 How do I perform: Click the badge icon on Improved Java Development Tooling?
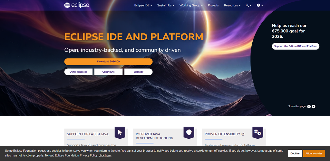pos(189,132)
